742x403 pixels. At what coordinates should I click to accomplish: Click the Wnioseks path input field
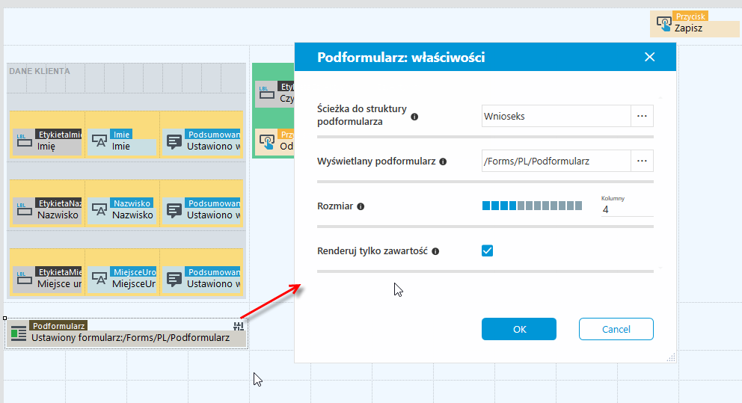(x=556, y=116)
